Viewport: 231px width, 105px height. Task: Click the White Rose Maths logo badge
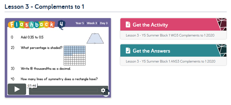pyautogui.click(x=106, y=93)
